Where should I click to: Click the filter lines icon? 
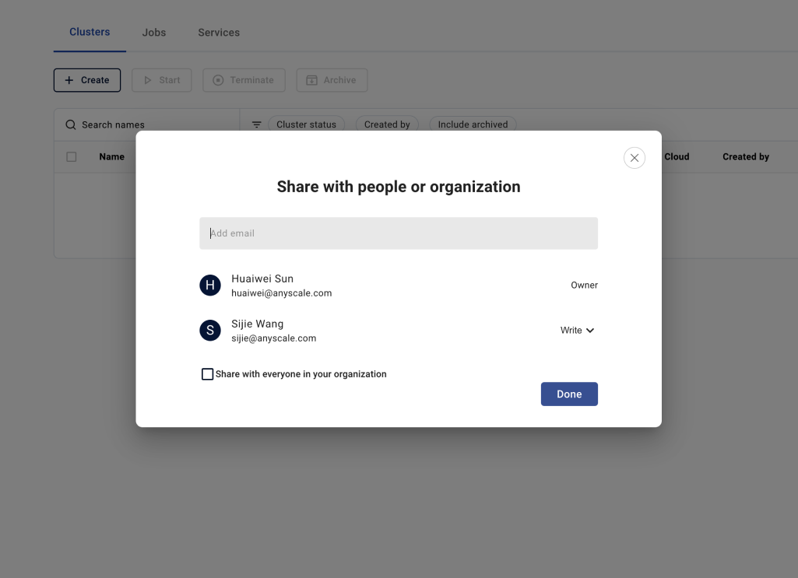(256, 124)
